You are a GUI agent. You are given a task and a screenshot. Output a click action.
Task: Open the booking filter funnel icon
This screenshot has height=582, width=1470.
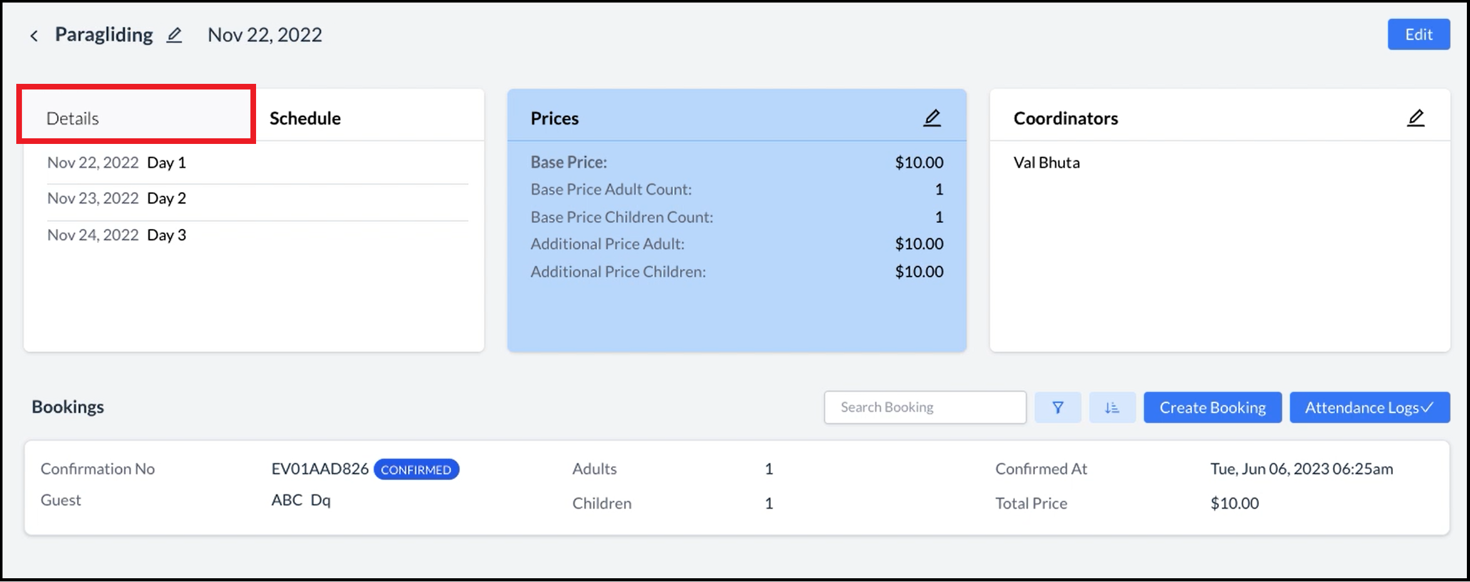tap(1058, 407)
